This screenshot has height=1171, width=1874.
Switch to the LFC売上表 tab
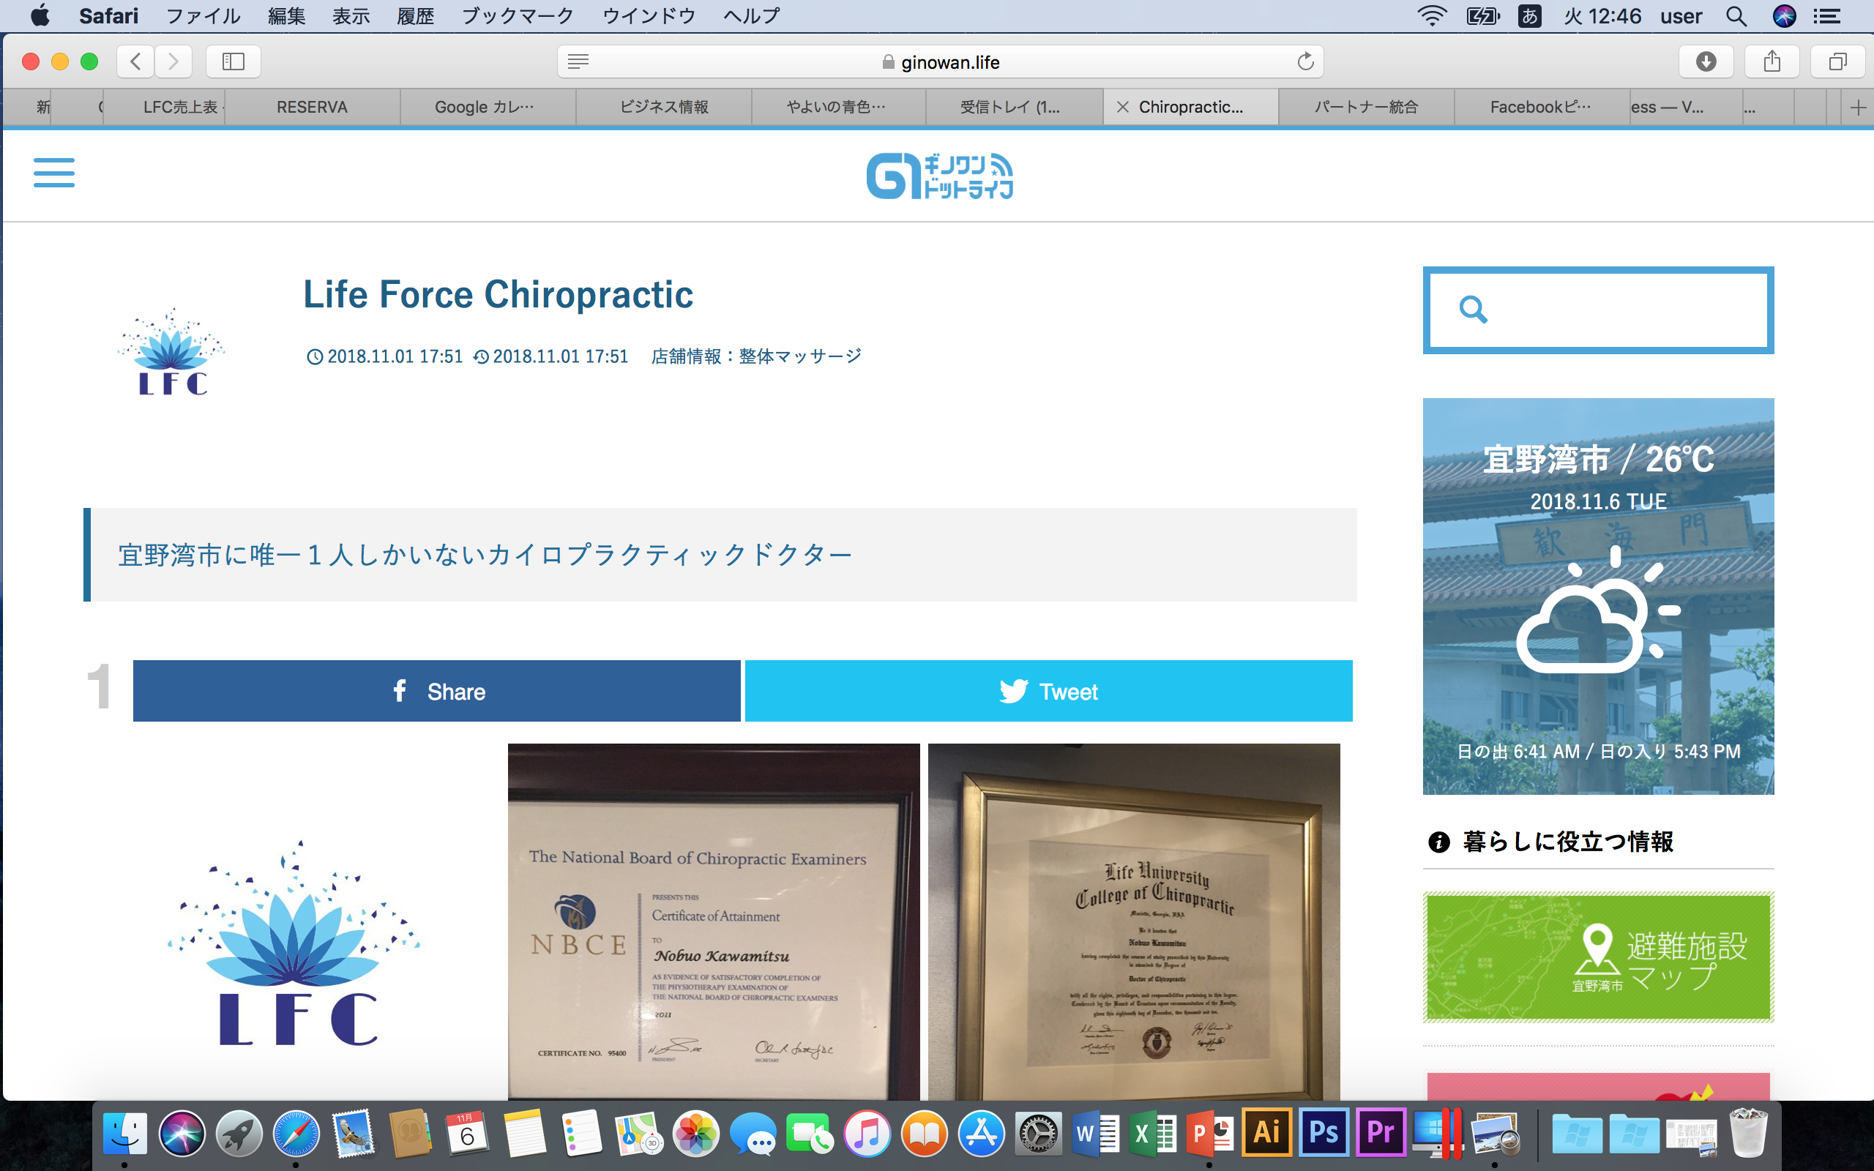click(163, 107)
